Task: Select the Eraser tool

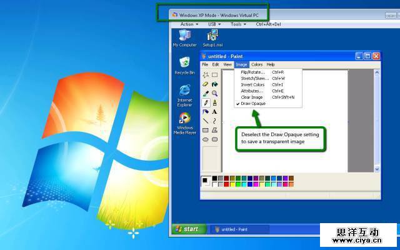Action: click(x=206, y=84)
